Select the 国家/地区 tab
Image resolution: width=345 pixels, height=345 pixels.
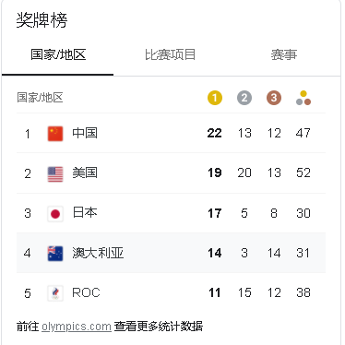click(58, 54)
